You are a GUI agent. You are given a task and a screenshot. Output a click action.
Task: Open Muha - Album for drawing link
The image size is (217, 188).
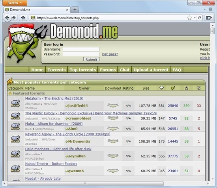tap(54, 124)
